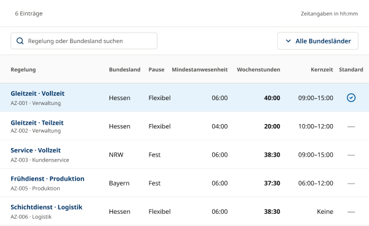The height and width of the screenshot is (226, 369).
Task: Click the 6 Einträge count label
Action: pyautogui.click(x=29, y=14)
